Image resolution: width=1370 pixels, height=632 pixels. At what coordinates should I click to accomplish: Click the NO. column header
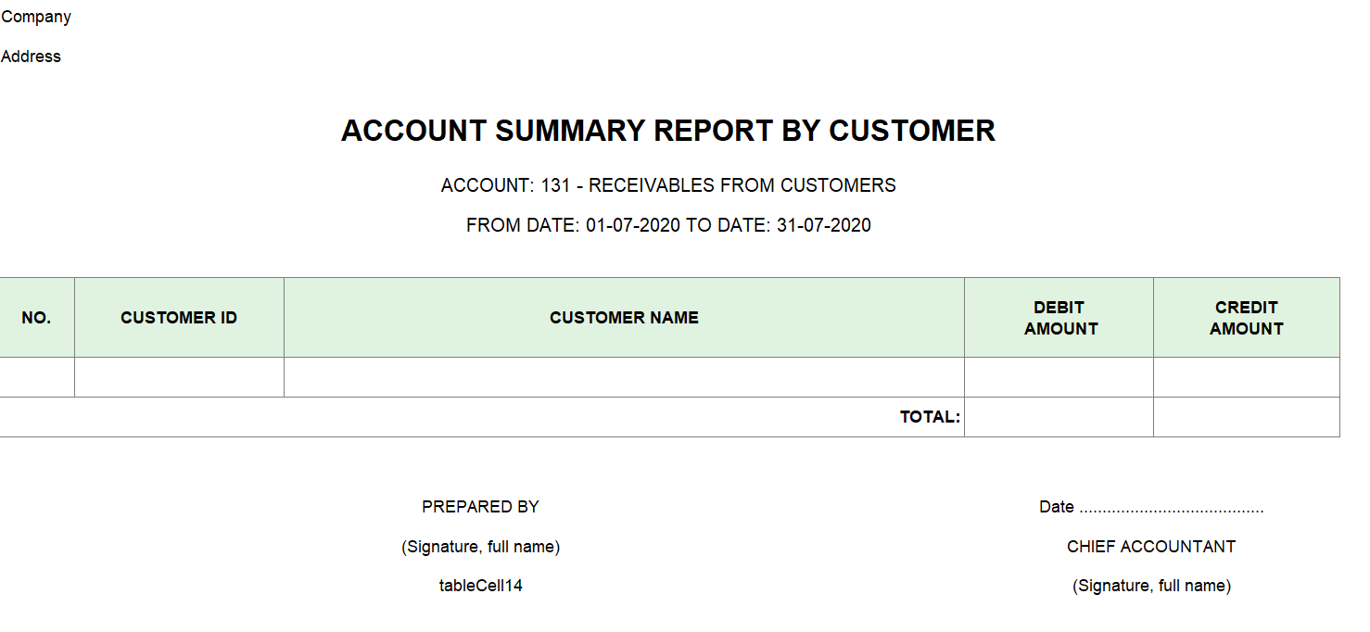coord(36,318)
